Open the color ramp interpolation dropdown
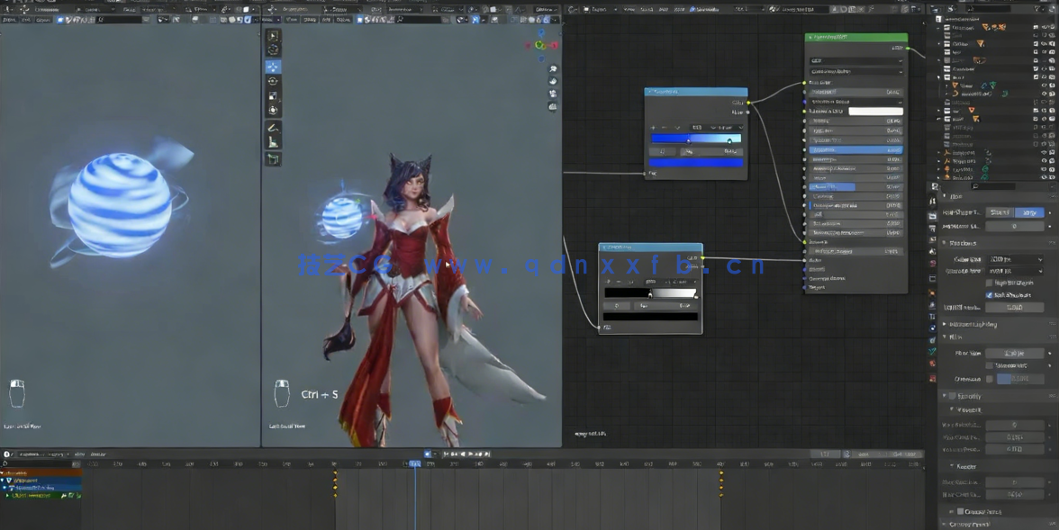Screen dimensions: 1059x530 coord(726,128)
